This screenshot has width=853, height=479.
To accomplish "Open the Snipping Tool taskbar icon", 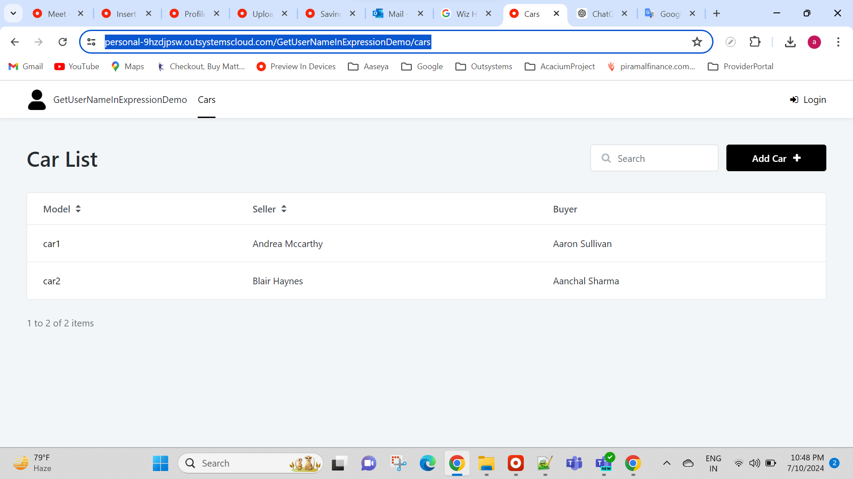I will pyautogui.click(x=398, y=463).
